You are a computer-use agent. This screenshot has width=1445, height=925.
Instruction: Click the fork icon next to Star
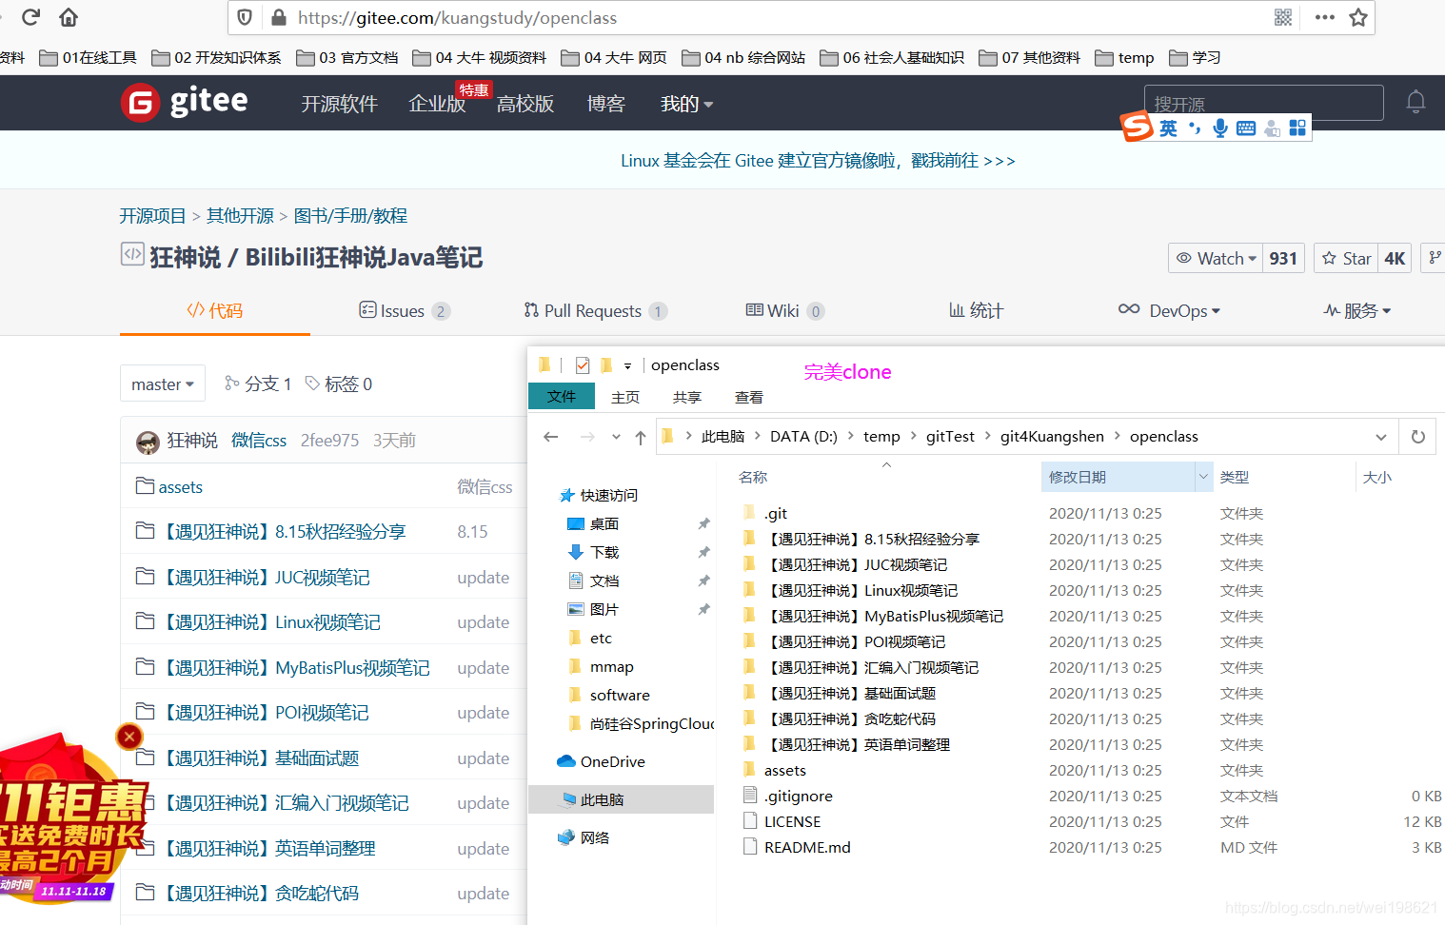(x=1434, y=258)
